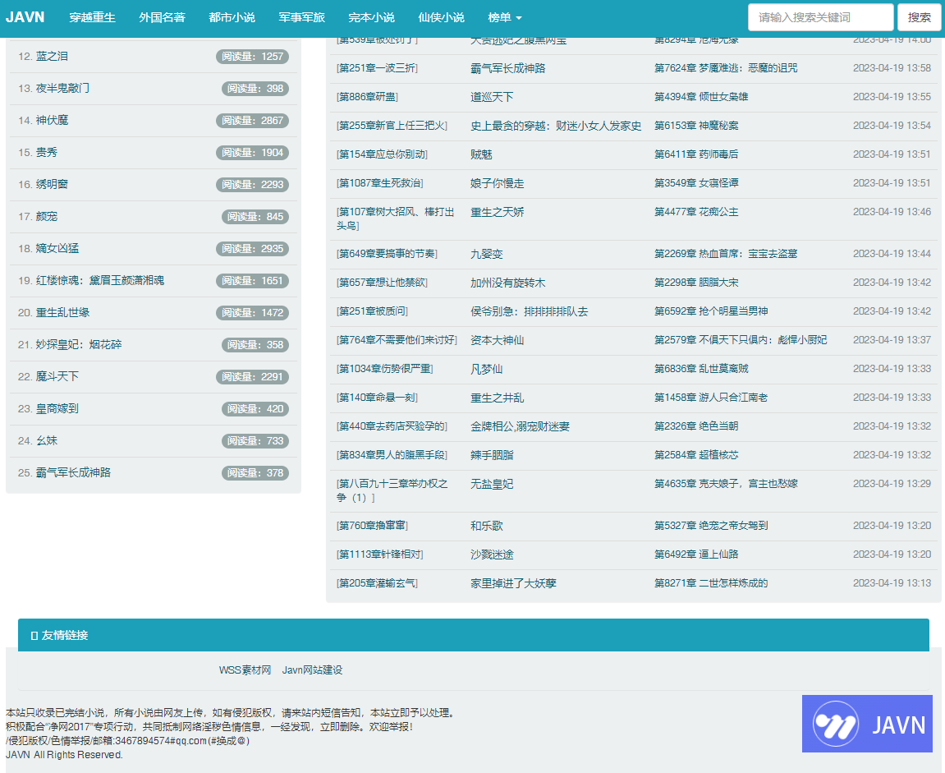Open novel 金牌相公,溺宠财迷妻

point(520,426)
